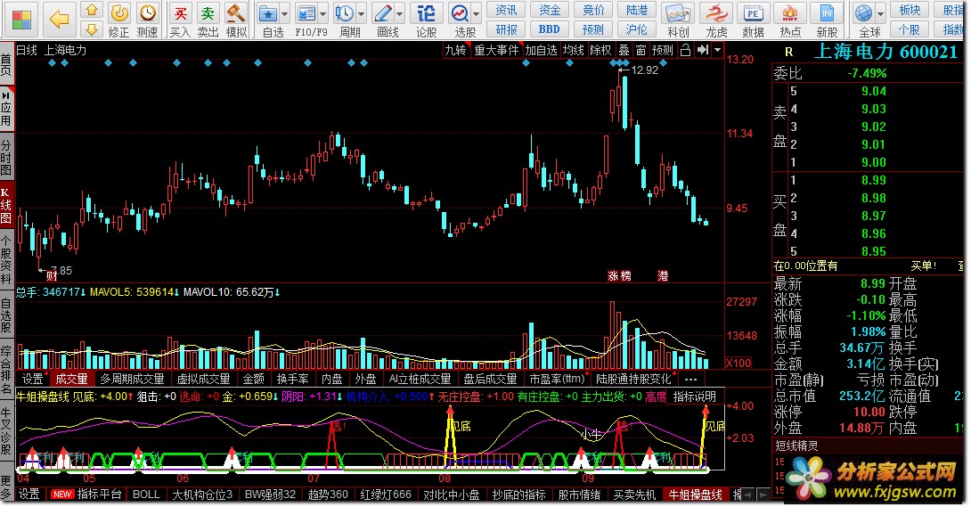Open the 科创 chart icon
This screenshot has width=971, height=507.
[x=678, y=13]
